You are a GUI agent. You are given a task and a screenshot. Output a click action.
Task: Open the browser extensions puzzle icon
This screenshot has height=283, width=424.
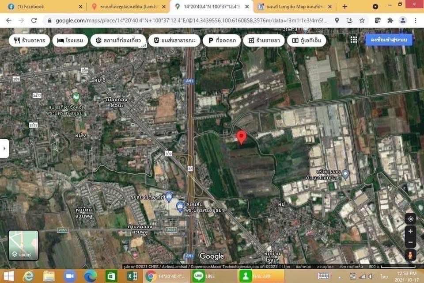point(390,20)
